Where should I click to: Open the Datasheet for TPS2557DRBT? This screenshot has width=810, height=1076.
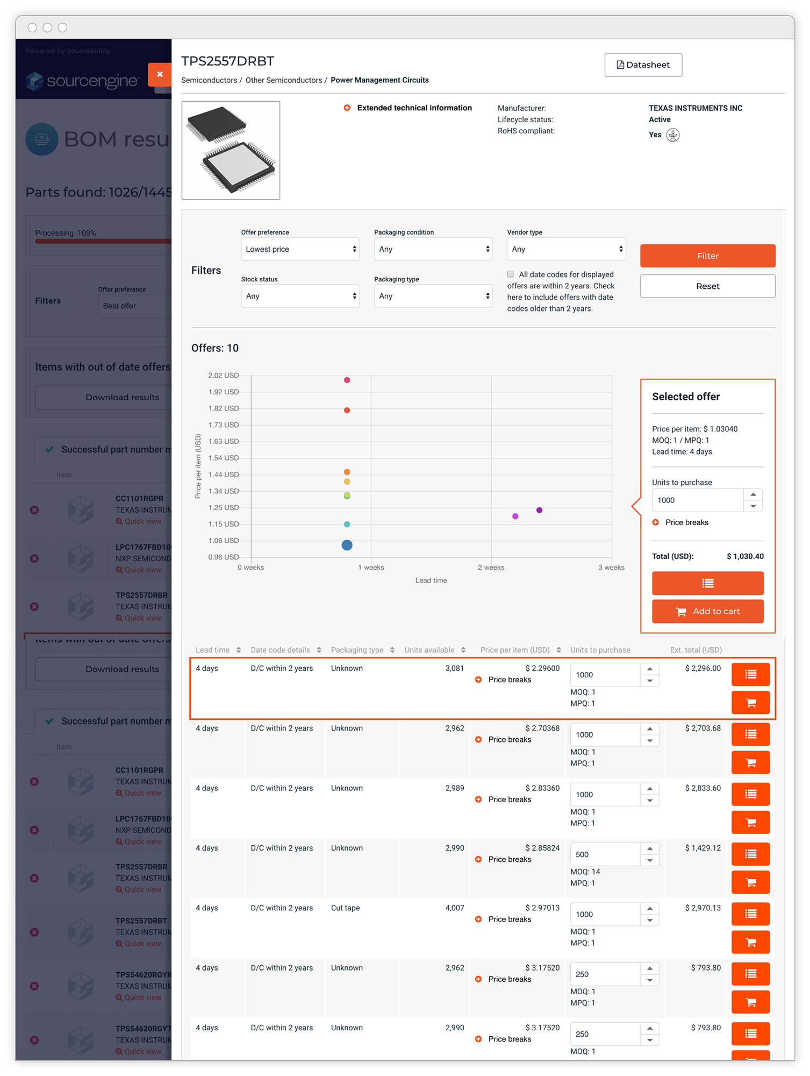tap(643, 65)
